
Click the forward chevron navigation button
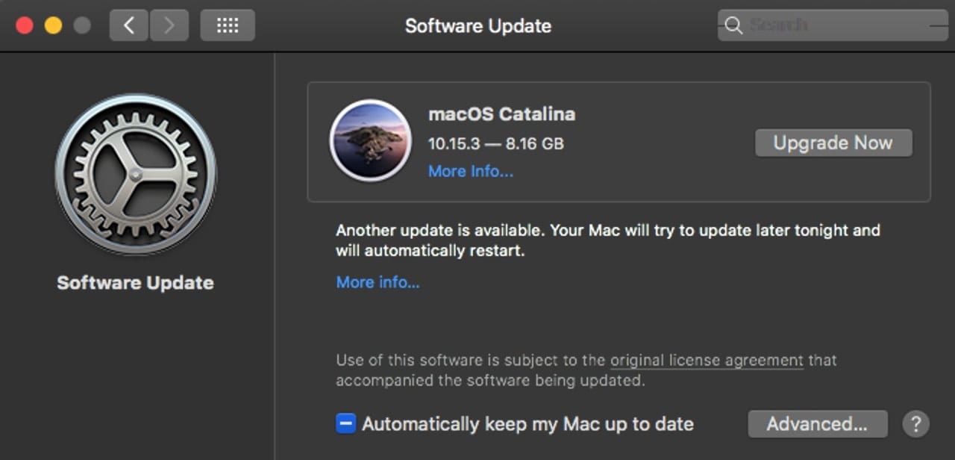tap(169, 25)
